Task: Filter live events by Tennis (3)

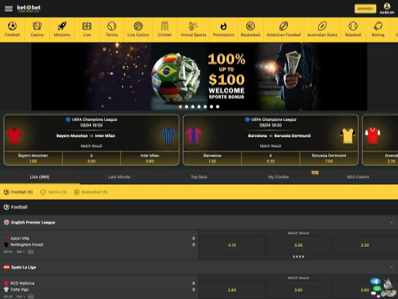Action: (53, 192)
